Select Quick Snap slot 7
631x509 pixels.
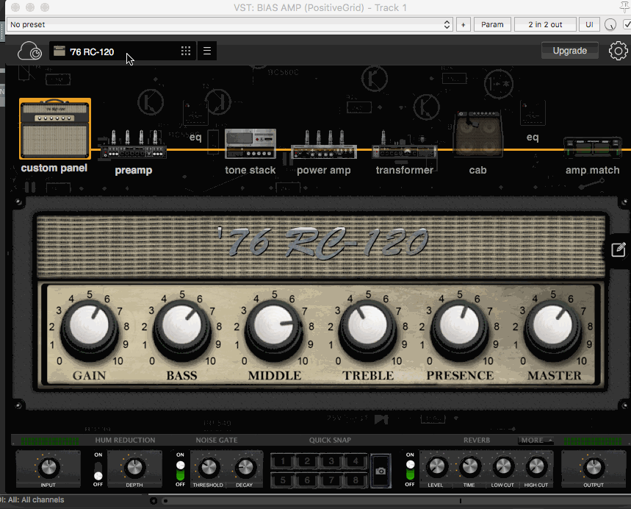pos(331,480)
